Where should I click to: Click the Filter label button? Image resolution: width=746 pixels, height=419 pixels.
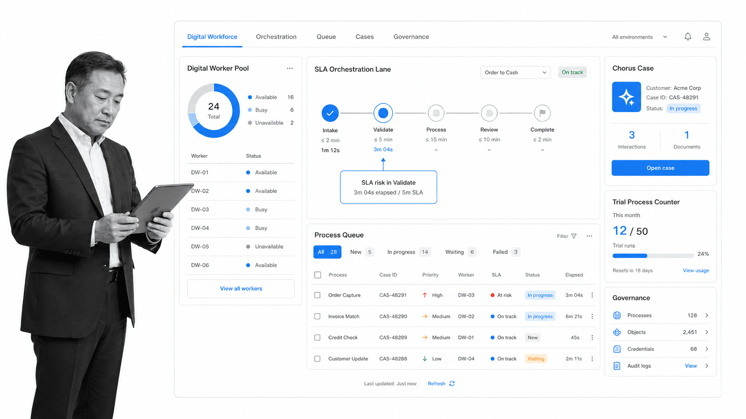click(563, 236)
